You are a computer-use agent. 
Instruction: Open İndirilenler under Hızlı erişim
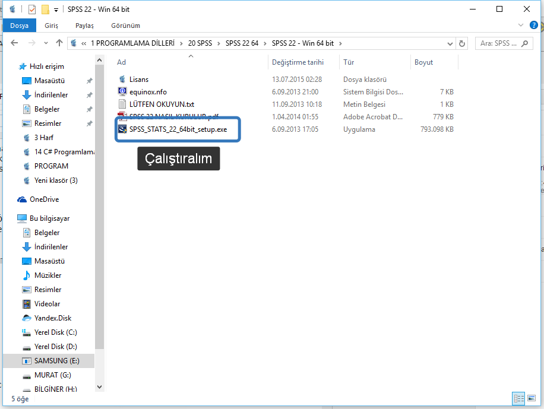(51, 95)
